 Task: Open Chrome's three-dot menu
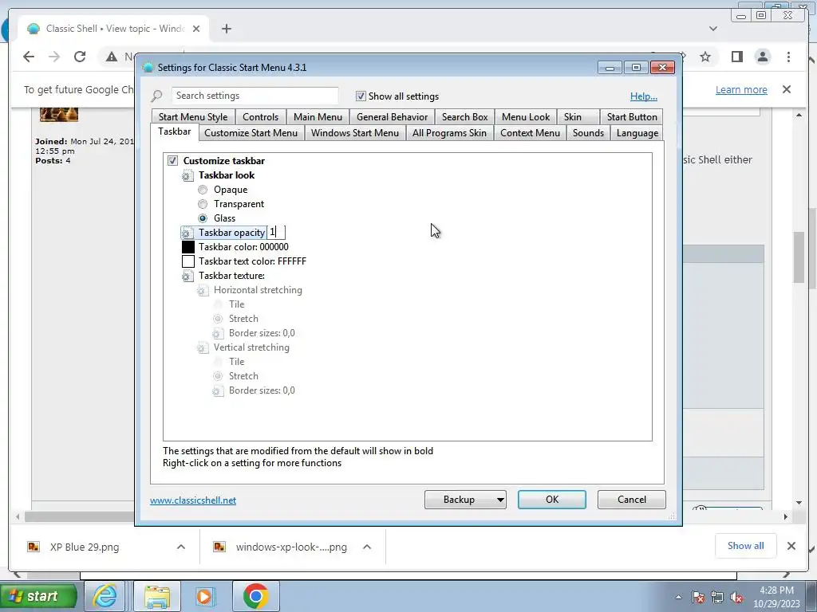(789, 57)
